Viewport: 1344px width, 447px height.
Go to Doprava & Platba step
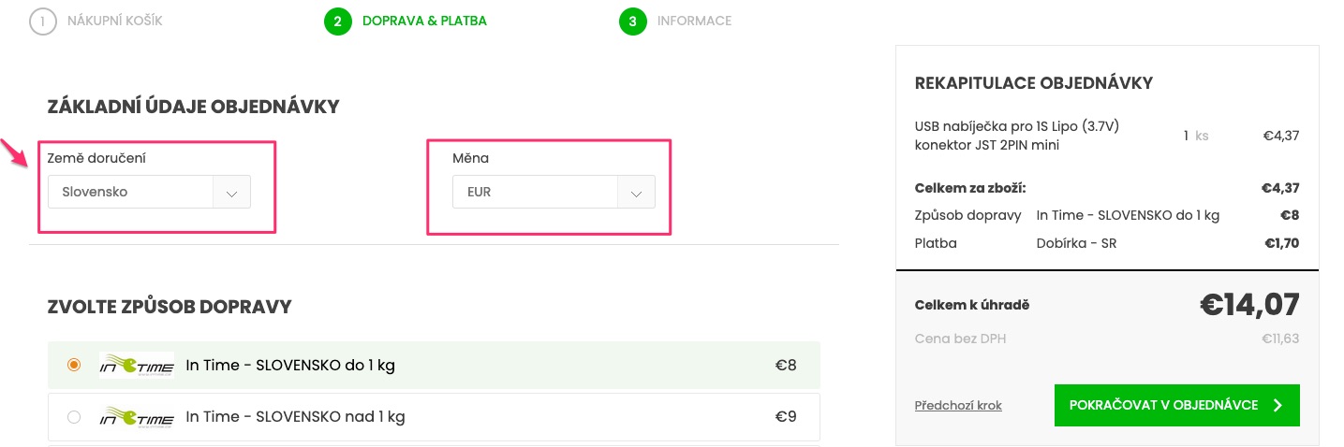424,21
